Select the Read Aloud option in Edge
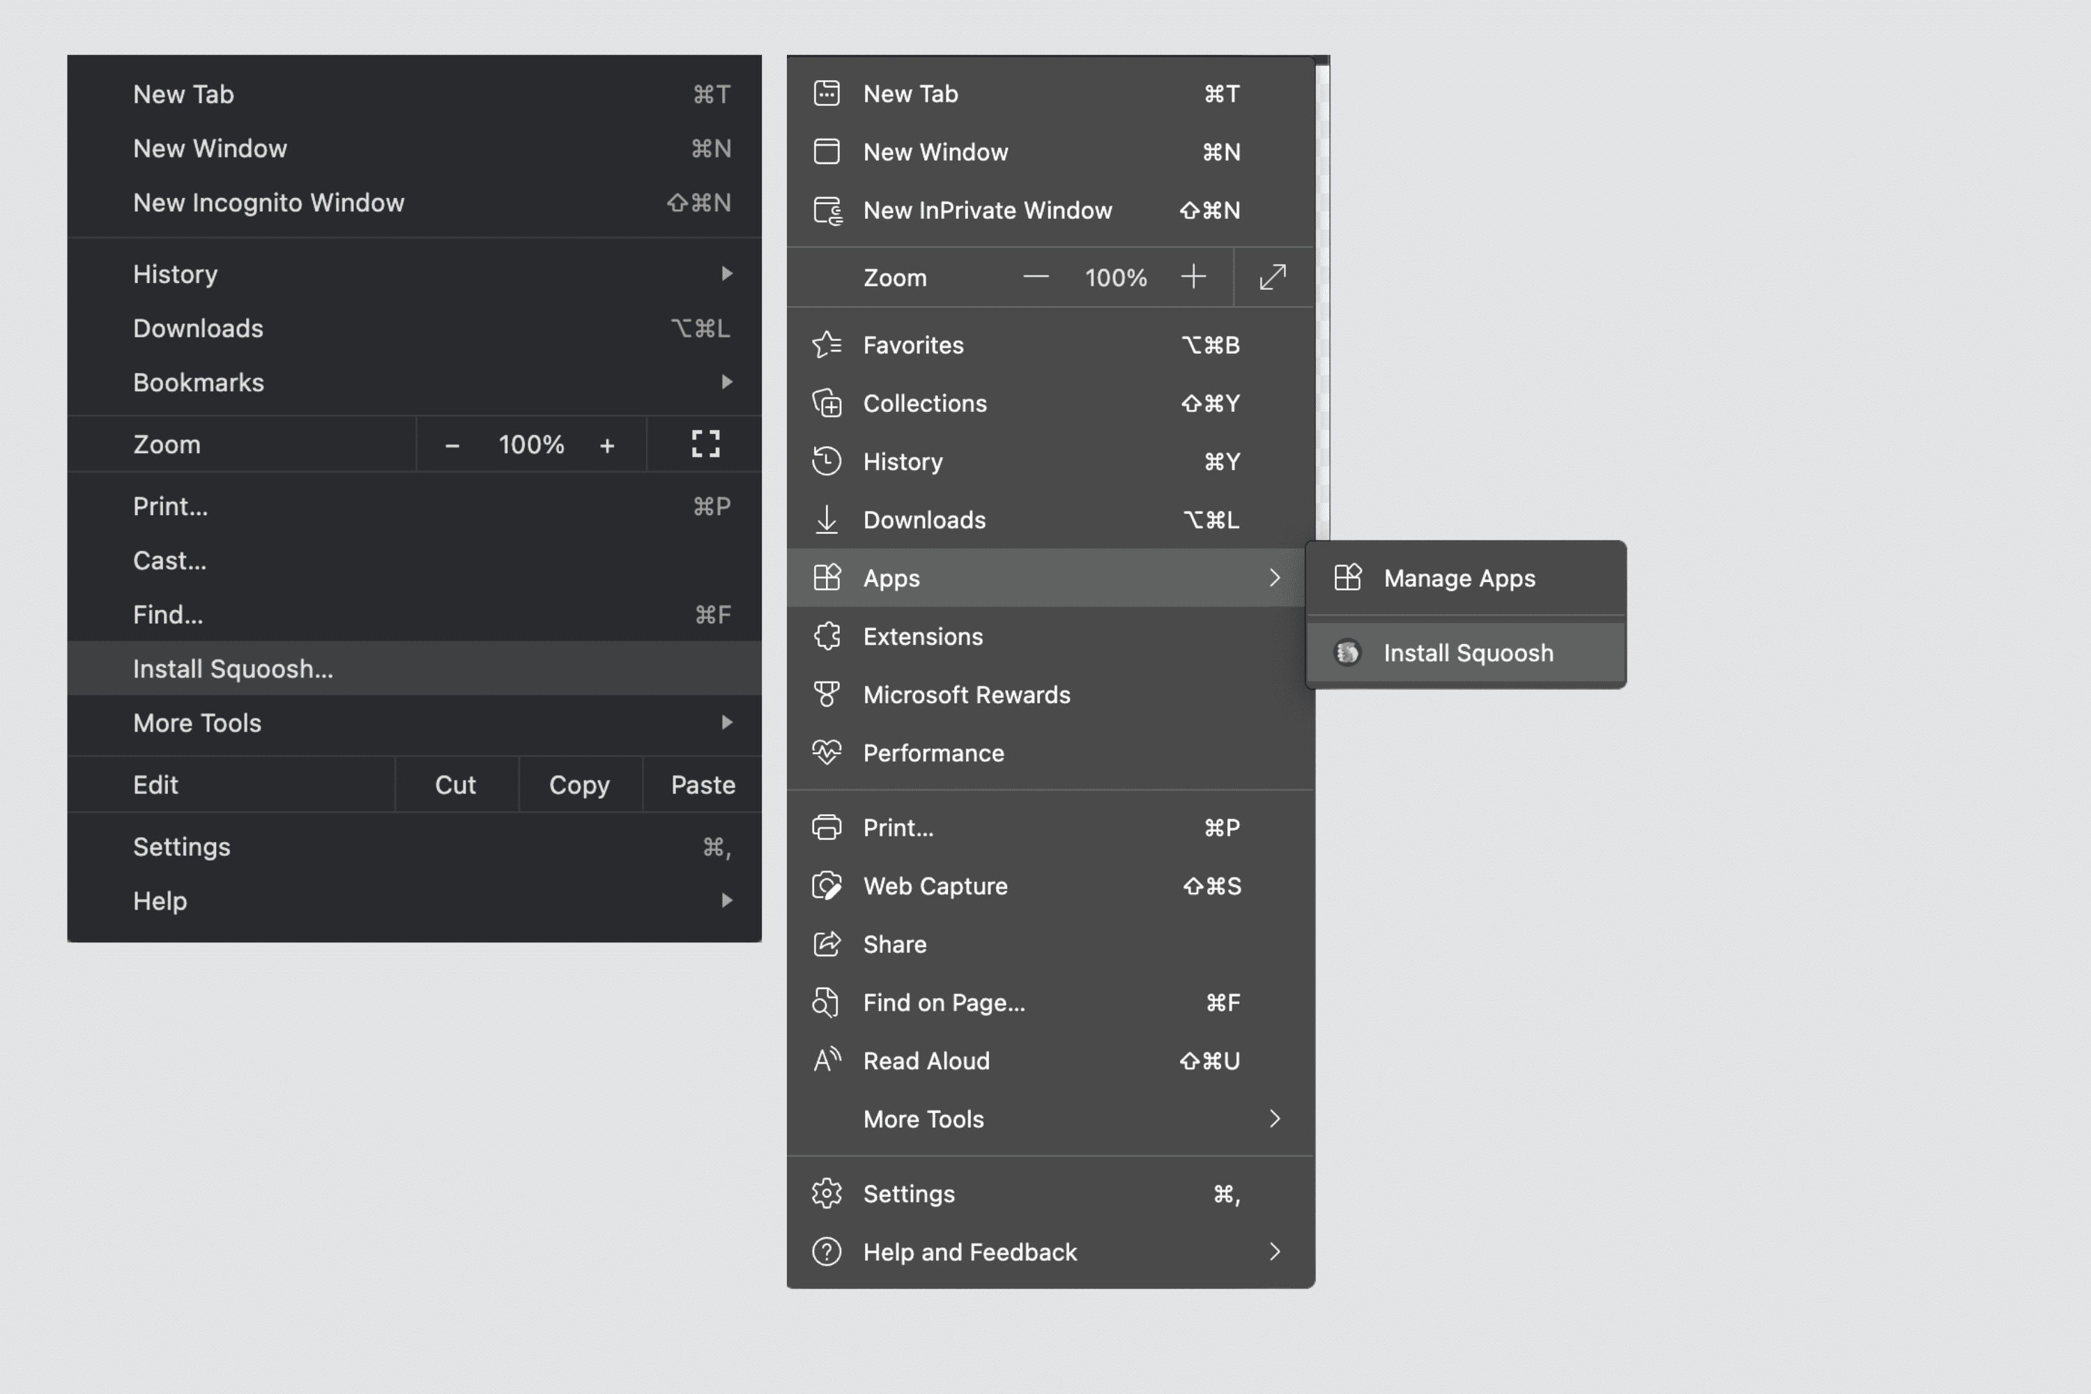Image resolution: width=2091 pixels, height=1394 pixels. 926,1059
